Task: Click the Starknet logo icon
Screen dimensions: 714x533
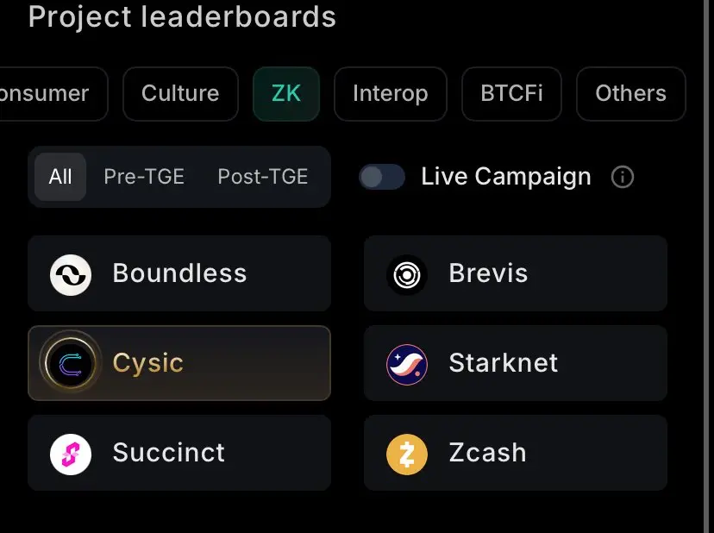Action: point(407,364)
